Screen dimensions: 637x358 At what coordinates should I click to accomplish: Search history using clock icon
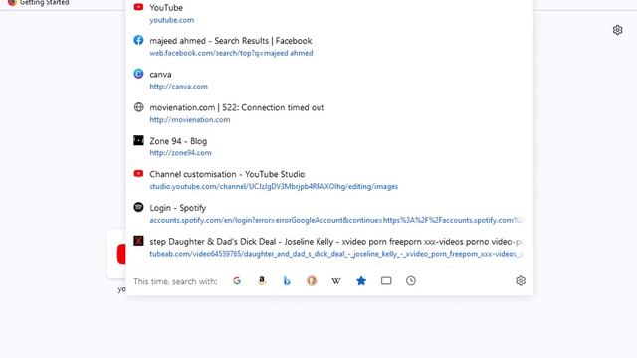pos(411,280)
